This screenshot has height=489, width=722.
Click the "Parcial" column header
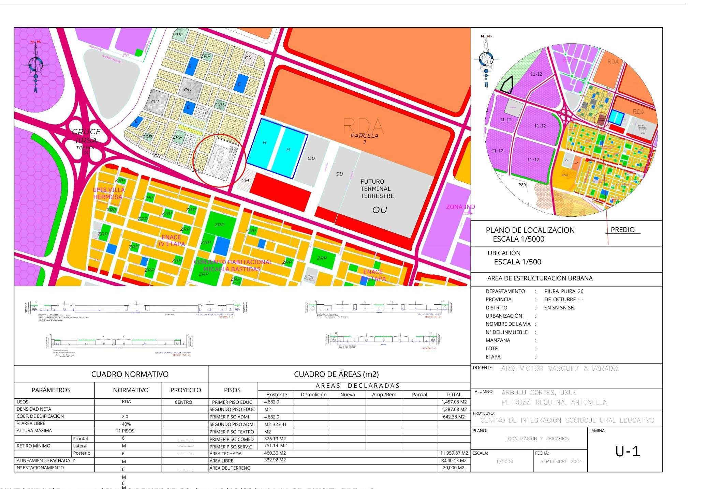click(419, 395)
